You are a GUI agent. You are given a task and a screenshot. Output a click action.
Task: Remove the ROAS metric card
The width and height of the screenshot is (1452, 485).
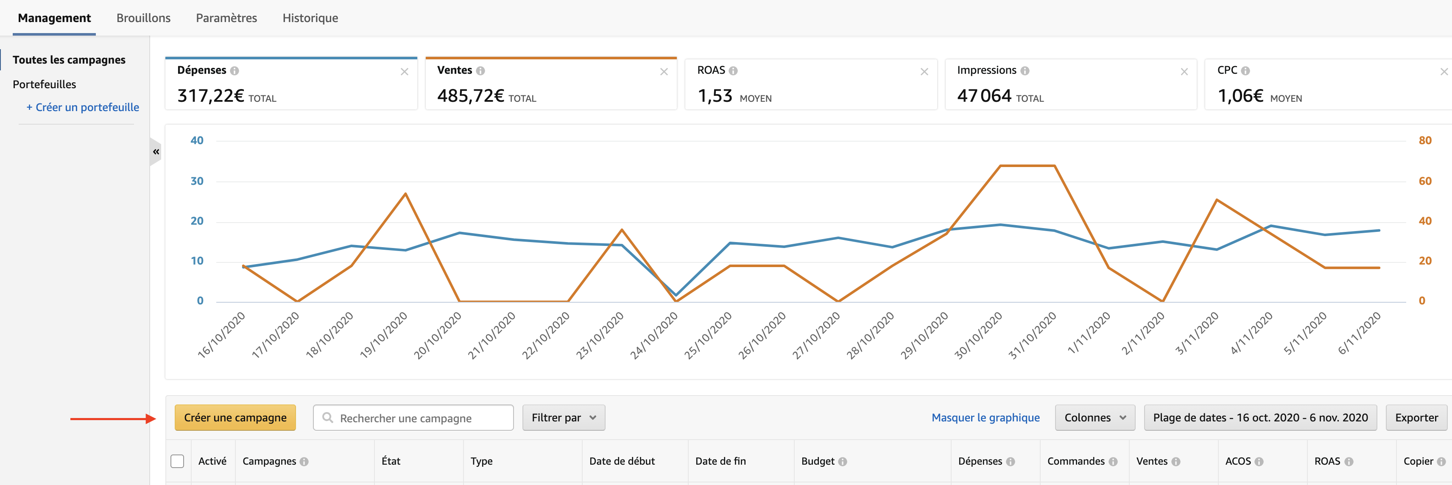(924, 72)
